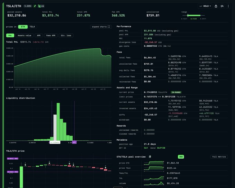The height and width of the screenshot is (188, 235).
Task: Click the volume value $8,494.28
Action: pos(173,183)
